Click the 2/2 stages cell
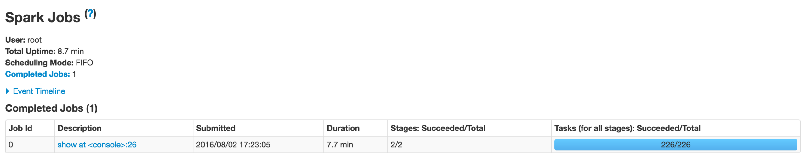806x160 pixels. 396,145
